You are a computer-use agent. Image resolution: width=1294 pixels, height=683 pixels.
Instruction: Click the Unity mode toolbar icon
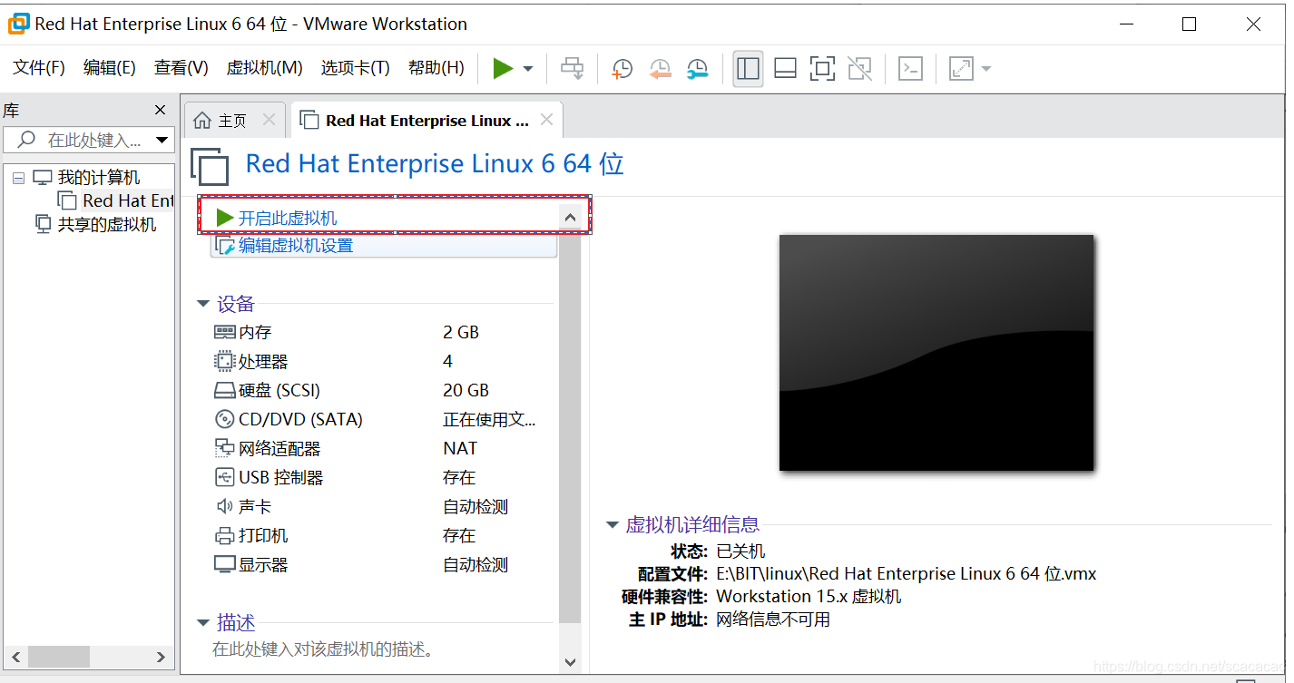click(859, 68)
